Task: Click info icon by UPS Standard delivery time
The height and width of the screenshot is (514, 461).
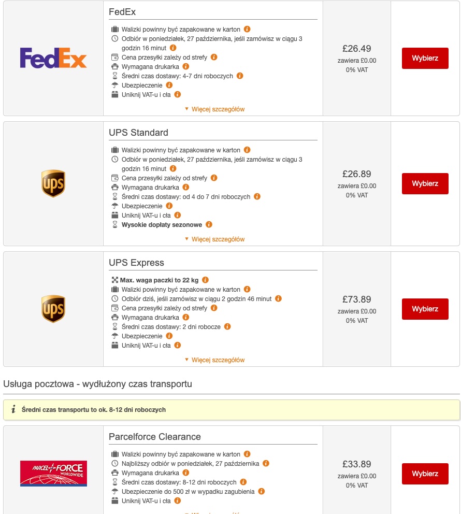Action: coord(257,196)
